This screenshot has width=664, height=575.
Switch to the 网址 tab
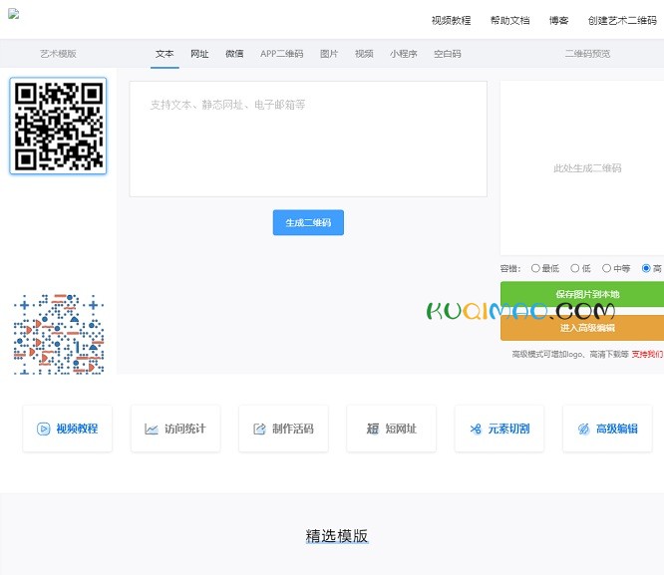tap(199, 54)
